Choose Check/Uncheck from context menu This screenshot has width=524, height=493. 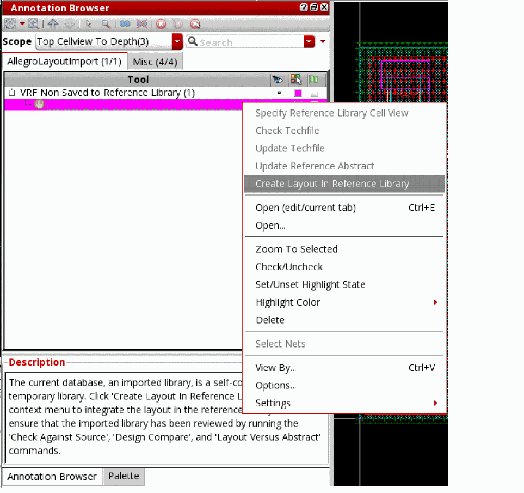tap(289, 267)
